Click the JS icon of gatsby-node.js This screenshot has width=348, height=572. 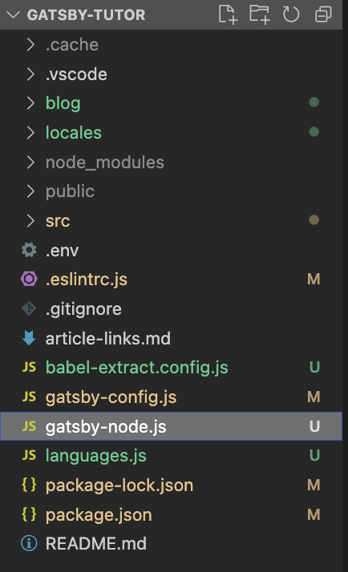[29, 426]
